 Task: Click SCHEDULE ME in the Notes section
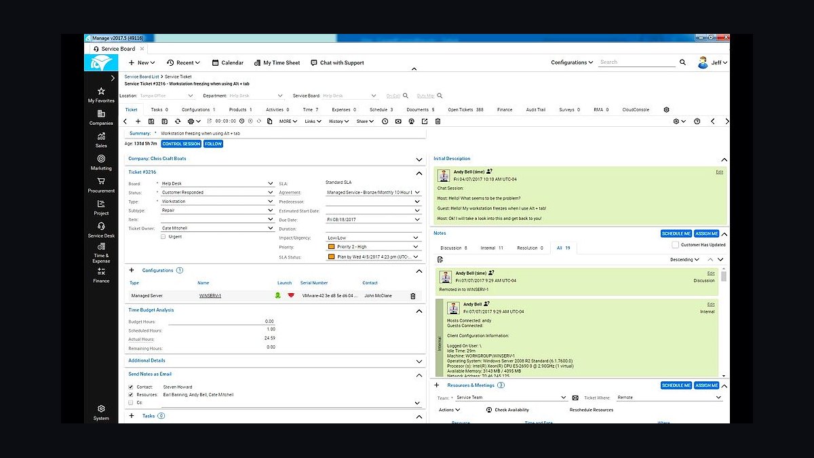(676, 233)
